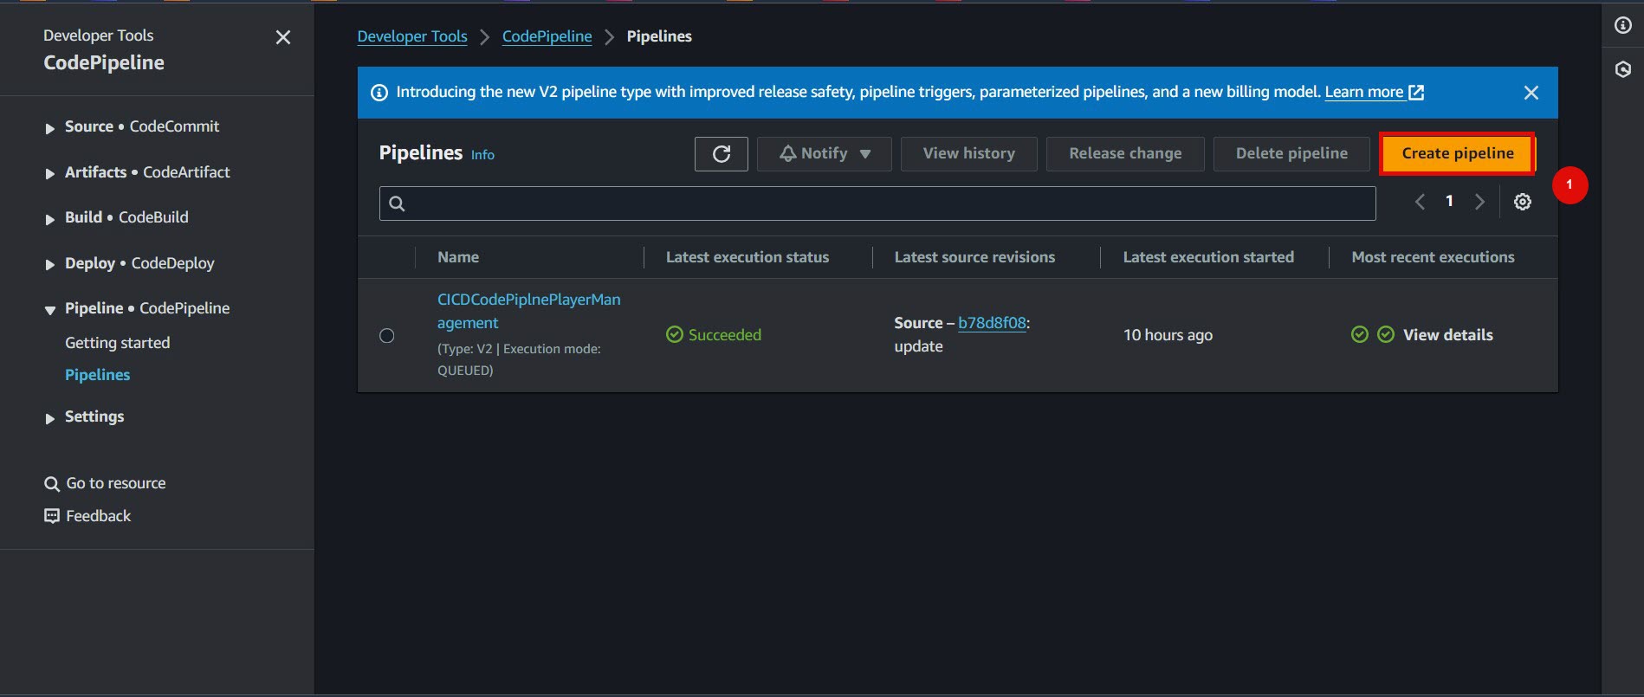Expand Source CodeCommit section
Screen dimensions: 1644x697
point(50,128)
